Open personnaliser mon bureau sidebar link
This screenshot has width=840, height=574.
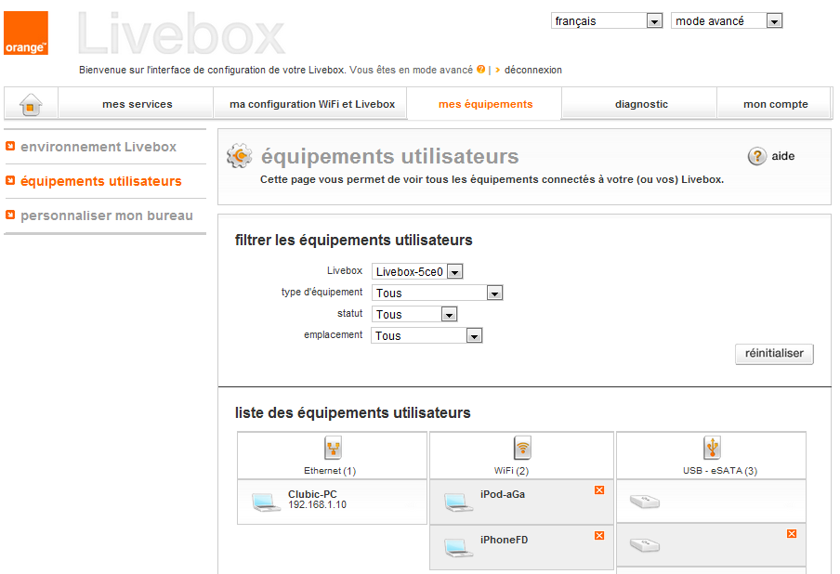[x=107, y=215]
